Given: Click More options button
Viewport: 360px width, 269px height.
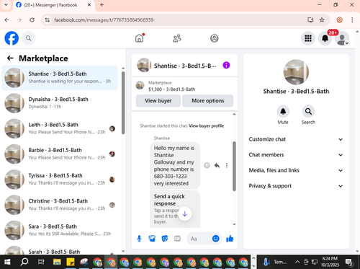Looking at the screenshot, I should point(208,101).
